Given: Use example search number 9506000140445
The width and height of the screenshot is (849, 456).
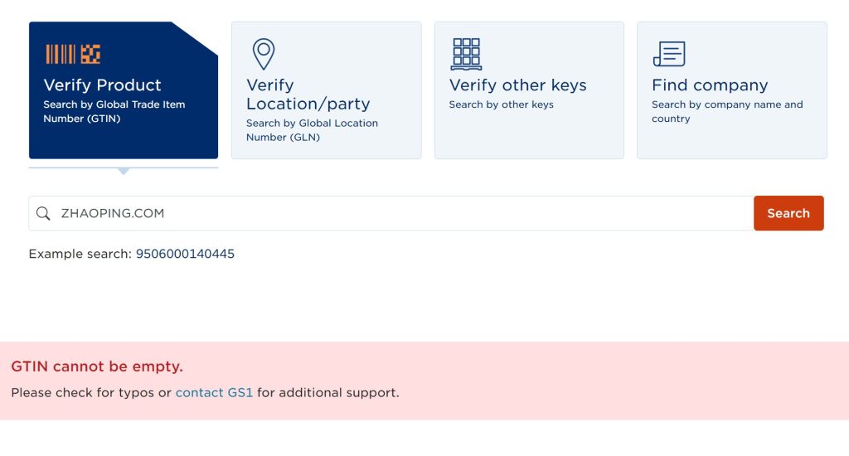Looking at the screenshot, I should 185,254.
